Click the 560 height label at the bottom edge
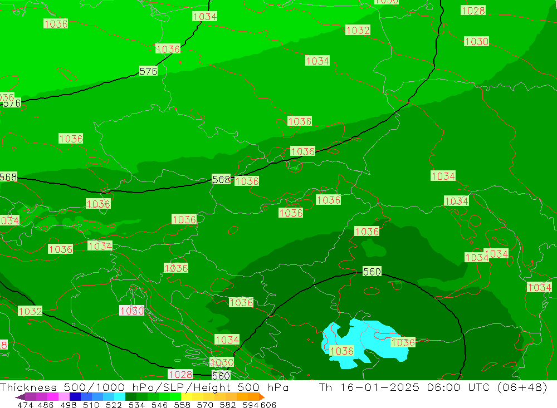This screenshot has width=557, height=408. pyautogui.click(x=221, y=375)
